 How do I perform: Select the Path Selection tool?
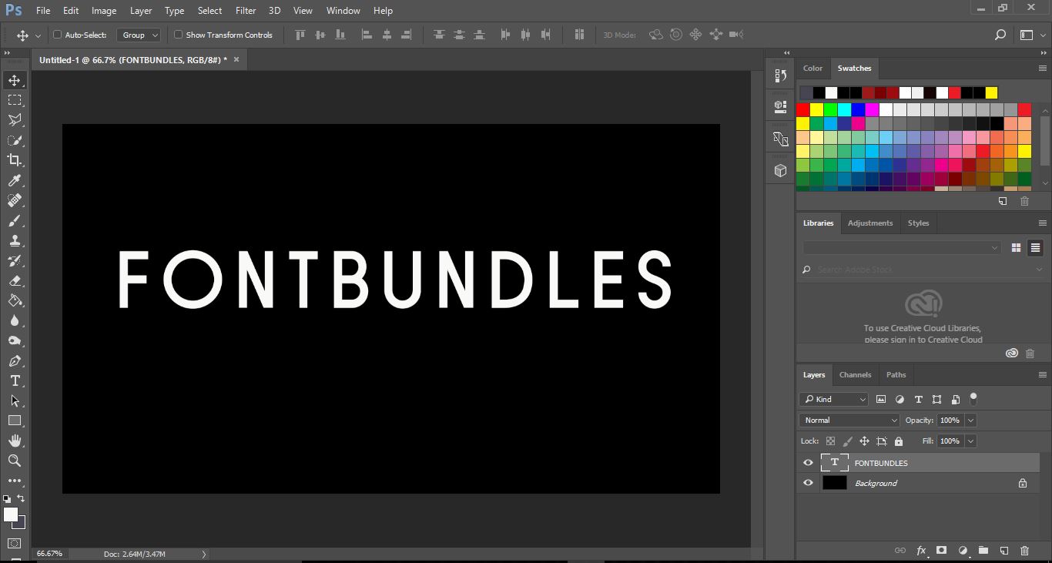[x=15, y=400]
